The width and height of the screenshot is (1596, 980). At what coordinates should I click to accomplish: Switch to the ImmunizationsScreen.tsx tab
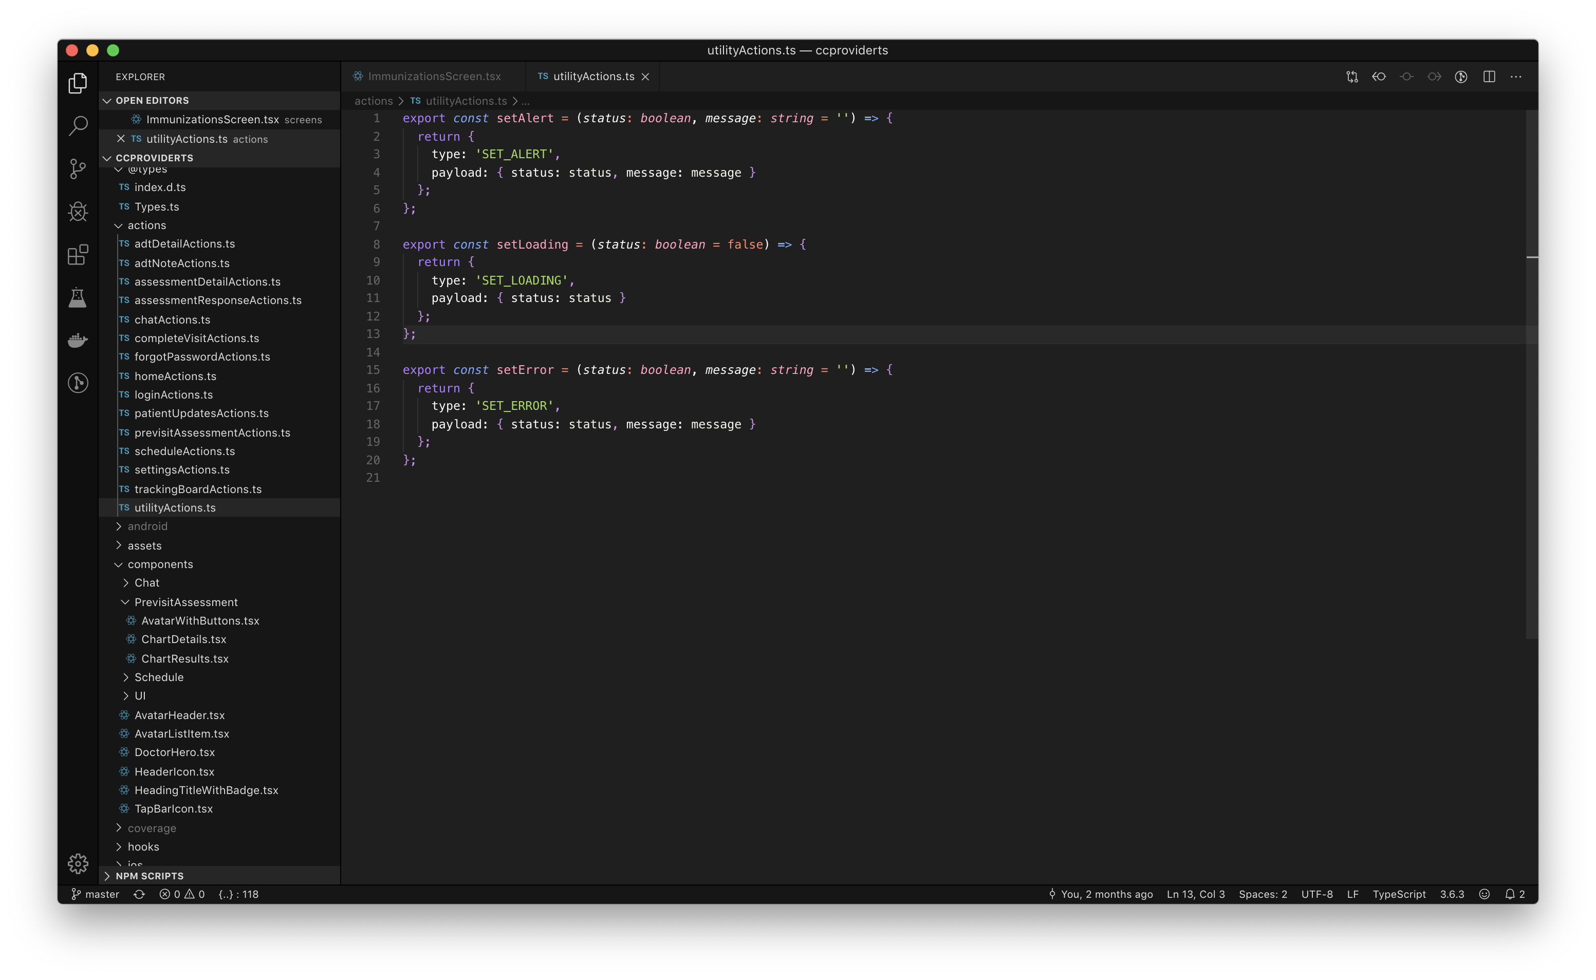click(434, 77)
